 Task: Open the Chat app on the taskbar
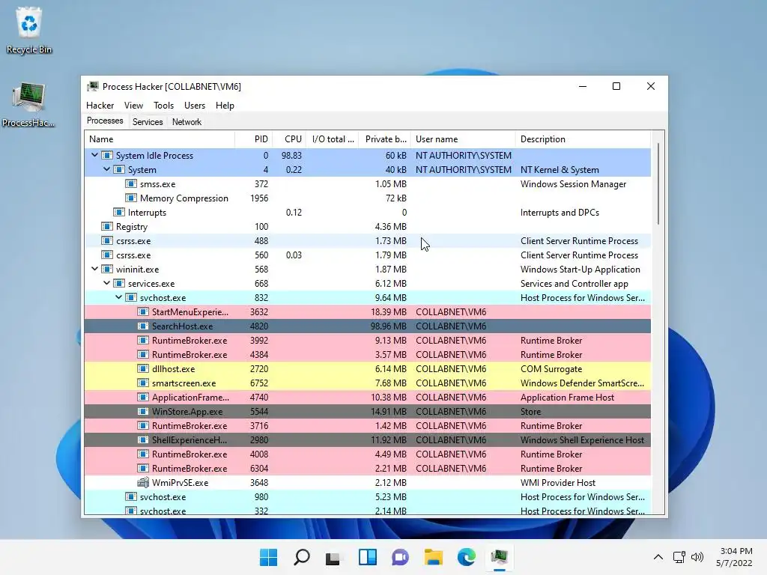(x=400, y=557)
